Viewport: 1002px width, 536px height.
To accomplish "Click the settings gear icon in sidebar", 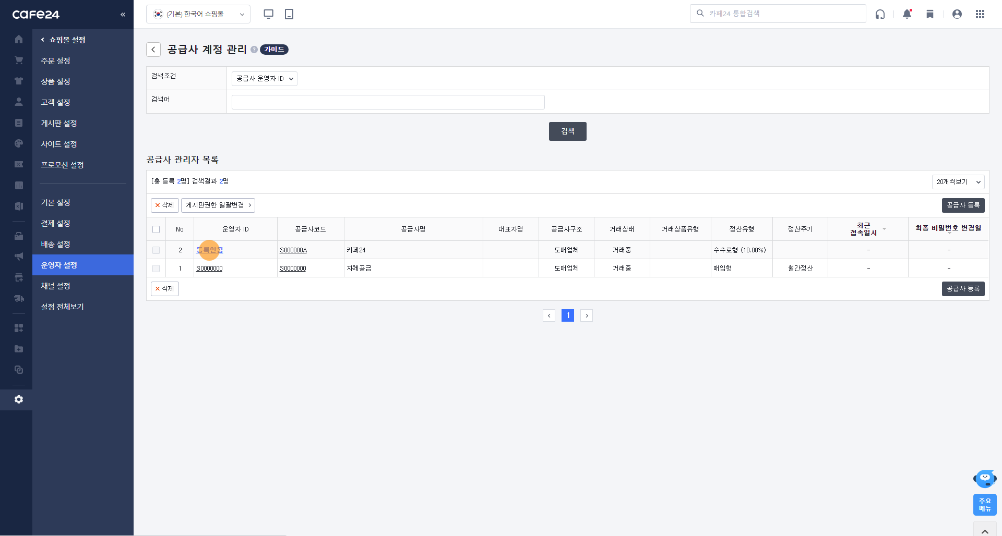I will 19,399.
